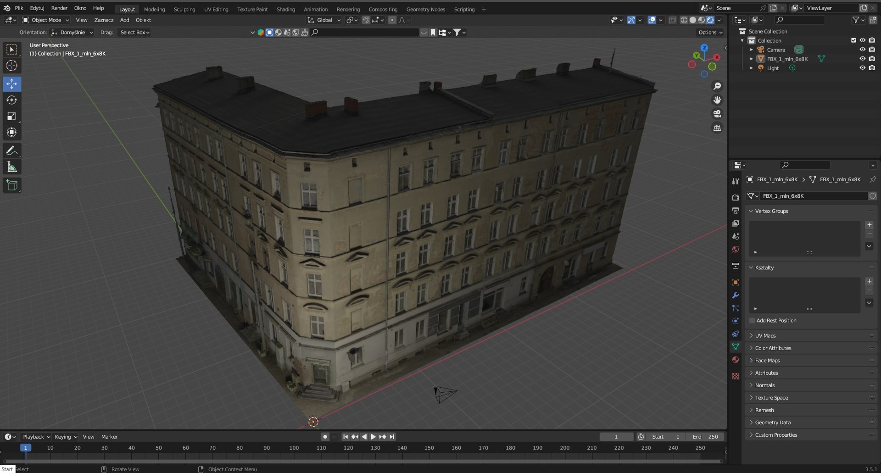Add a new vertex group with plus
Image resolution: width=881 pixels, height=473 pixels.
coord(869,225)
